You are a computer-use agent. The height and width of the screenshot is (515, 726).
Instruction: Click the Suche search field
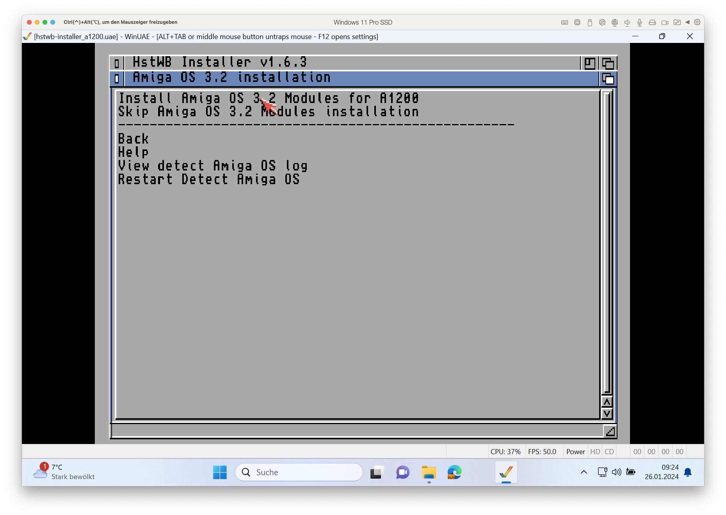tap(299, 472)
